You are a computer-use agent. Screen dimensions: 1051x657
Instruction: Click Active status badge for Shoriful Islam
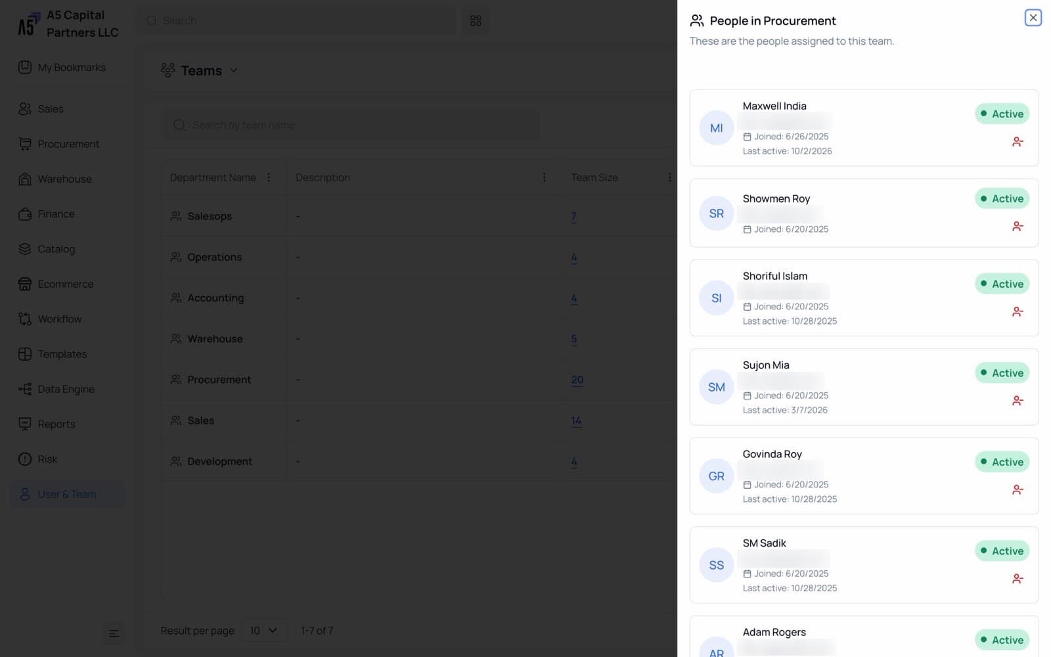[1002, 284]
